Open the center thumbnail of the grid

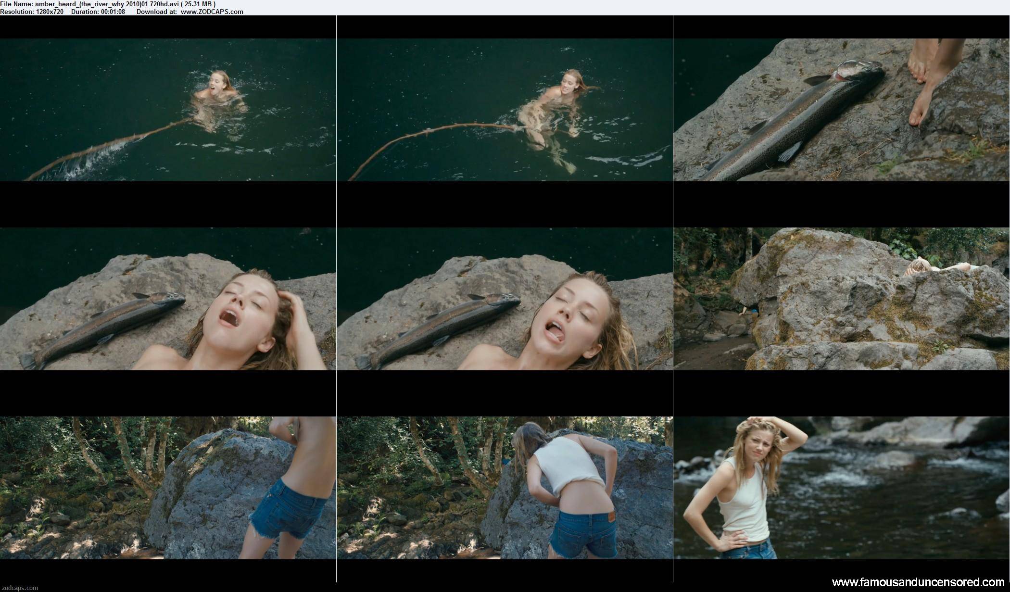[x=505, y=299]
